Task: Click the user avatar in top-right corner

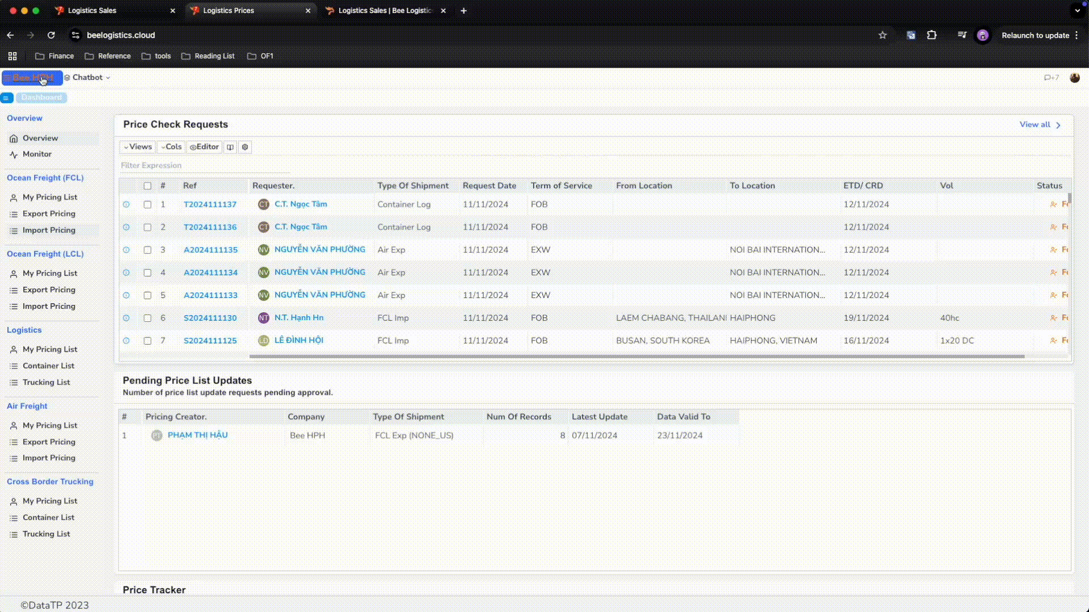Action: 1074,78
